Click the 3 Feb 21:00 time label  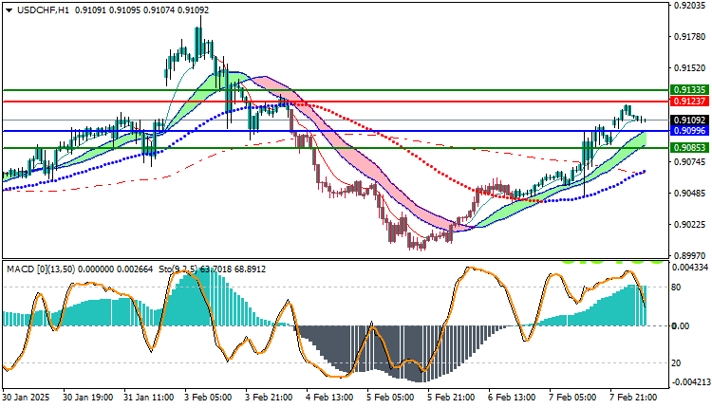tap(270, 398)
